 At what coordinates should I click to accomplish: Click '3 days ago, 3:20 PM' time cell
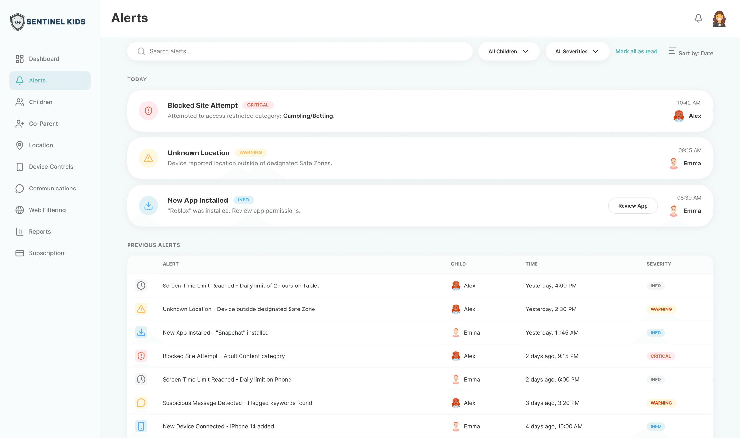[x=552, y=403]
